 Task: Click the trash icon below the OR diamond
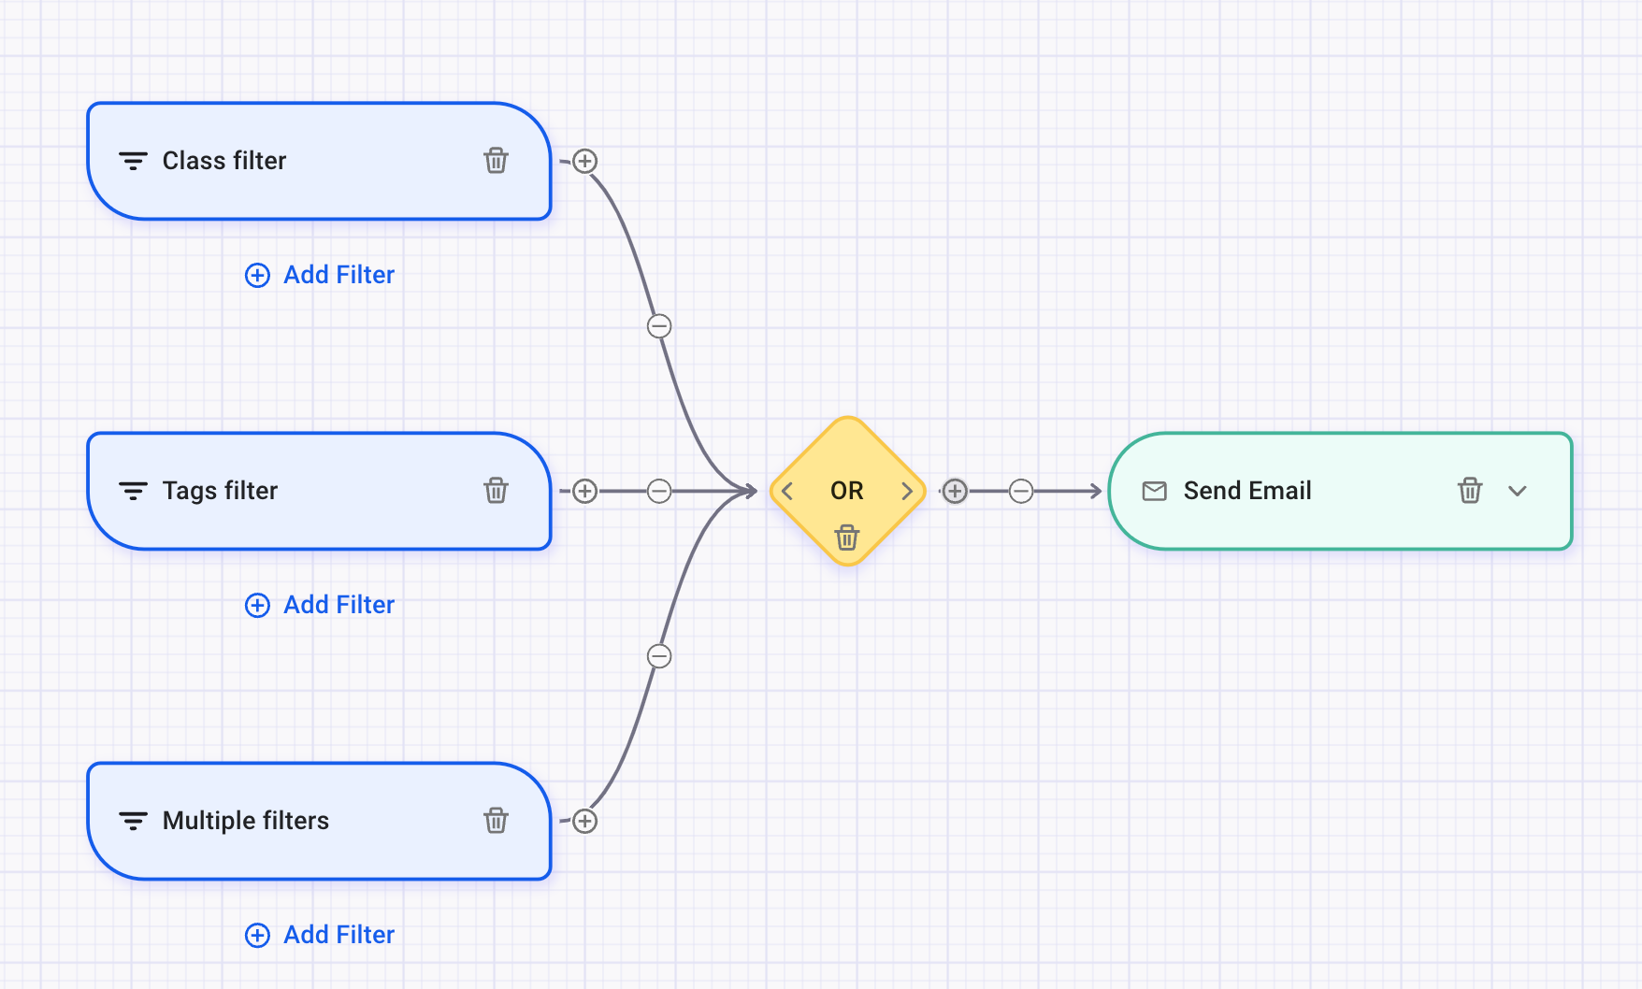846,537
